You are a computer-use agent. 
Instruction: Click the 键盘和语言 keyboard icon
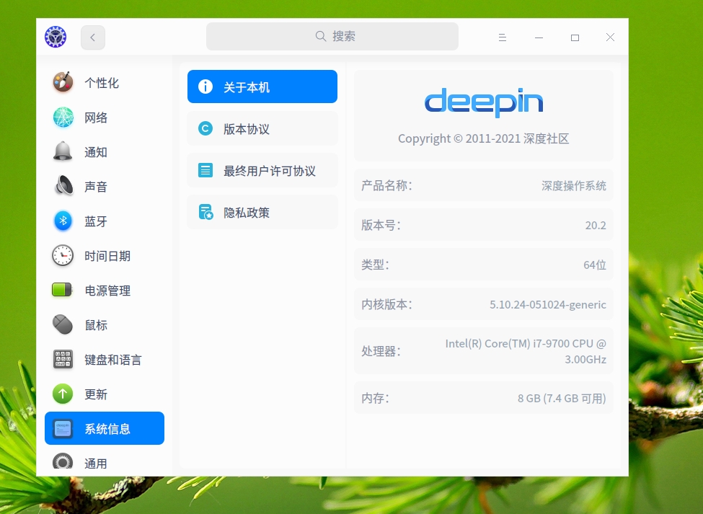point(63,360)
